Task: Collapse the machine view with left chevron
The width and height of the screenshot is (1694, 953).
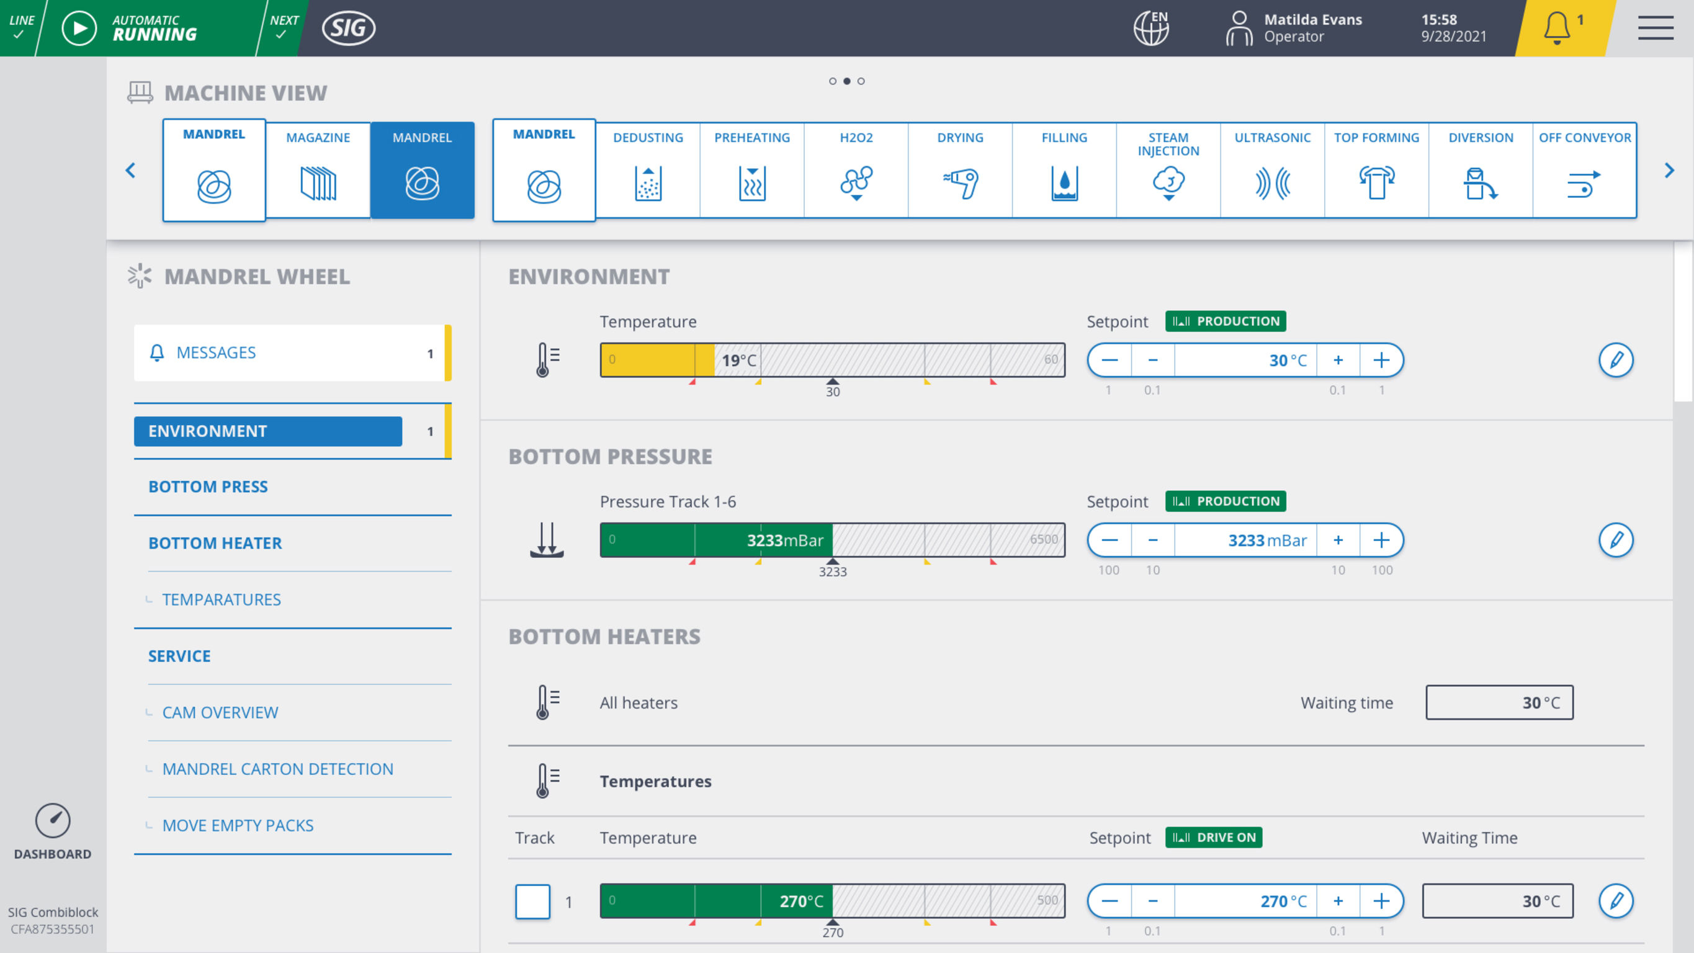Action: click(130, 169)
